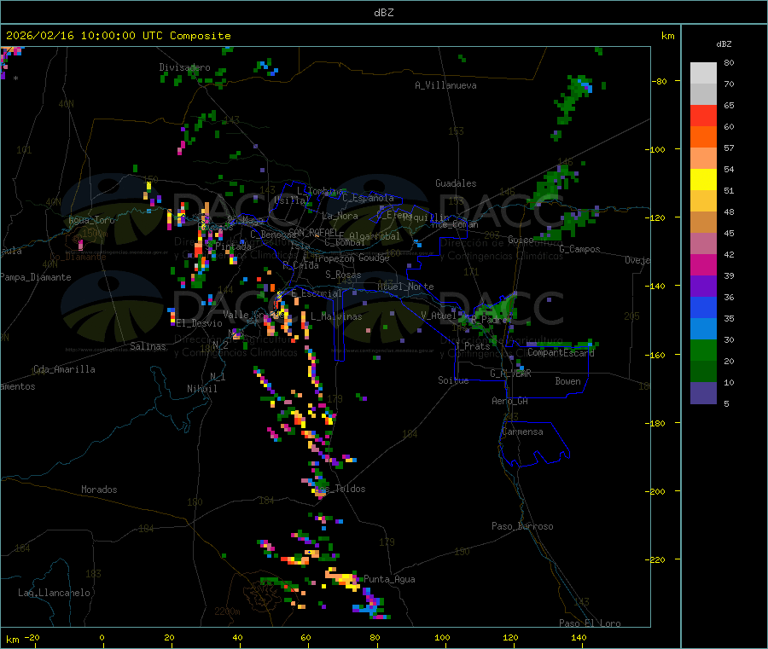Pick the lightest grey 70-80 dBZ legend band

click(x=703, y=73)
